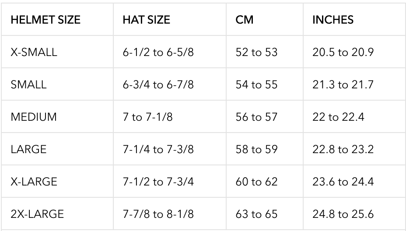Select the X-LARGE helmet size cell
This screenshot has width=406, height=231.
coord(57,181)
